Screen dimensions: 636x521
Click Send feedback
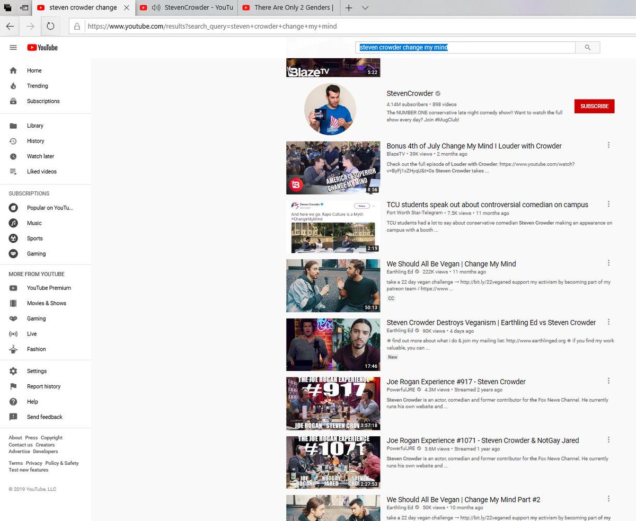click(x=46, y=417)
